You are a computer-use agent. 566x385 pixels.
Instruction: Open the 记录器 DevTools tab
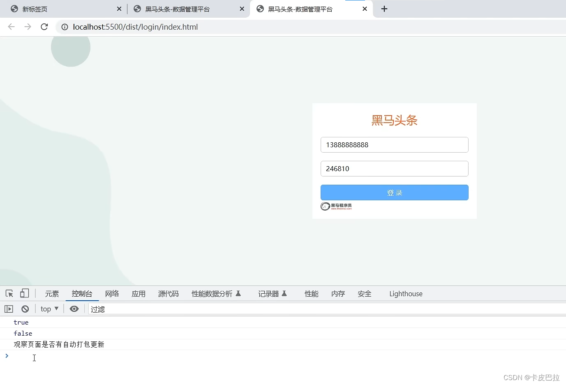(273, 294)
